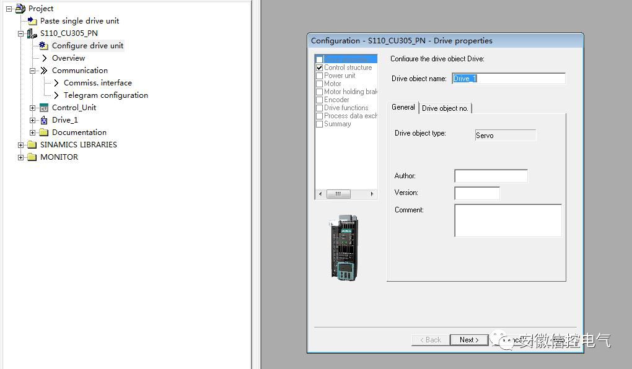Select Paste single drive unit item
Screen dimensions: 632x369
pyautogui.click(x=79, y=21)
